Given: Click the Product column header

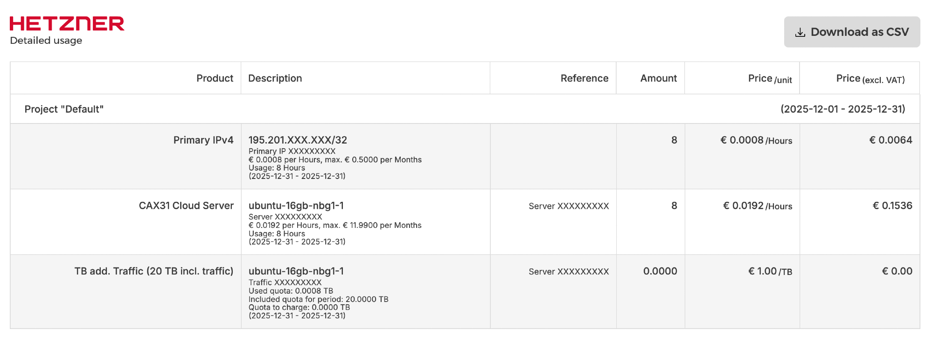Looking at the screenshot, I should click(x=215, y=78).
